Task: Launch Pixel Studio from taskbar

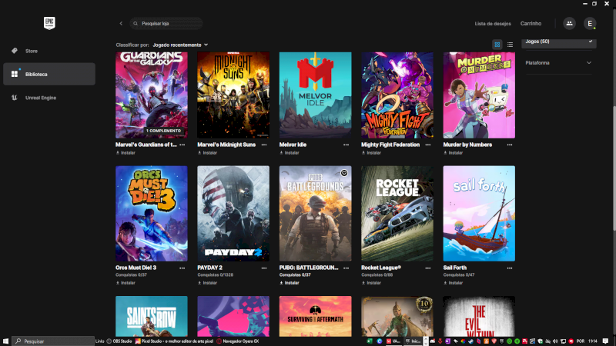Action: [174, 341]
